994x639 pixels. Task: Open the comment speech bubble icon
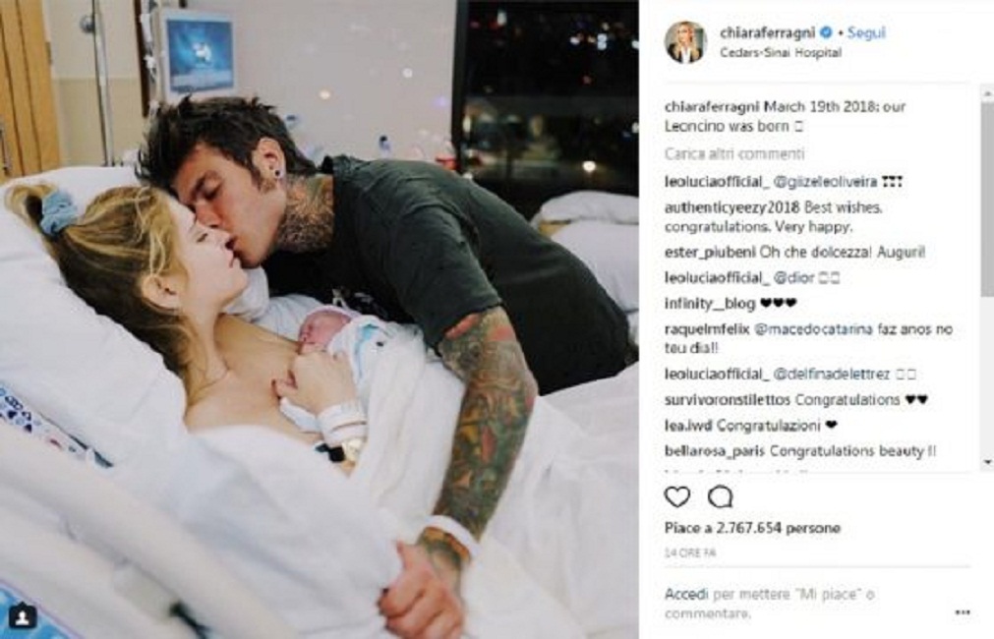coord(721,496)
